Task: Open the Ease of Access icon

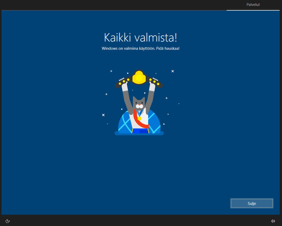Action: pyautogui.click(x=8, y=221)
